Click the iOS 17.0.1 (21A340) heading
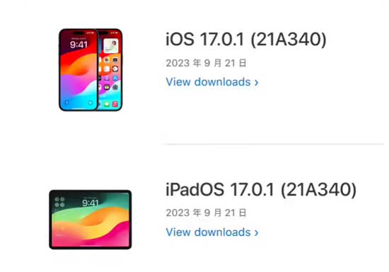The height and width of the screenshot is (272, 389). click(x=246, y=40)
